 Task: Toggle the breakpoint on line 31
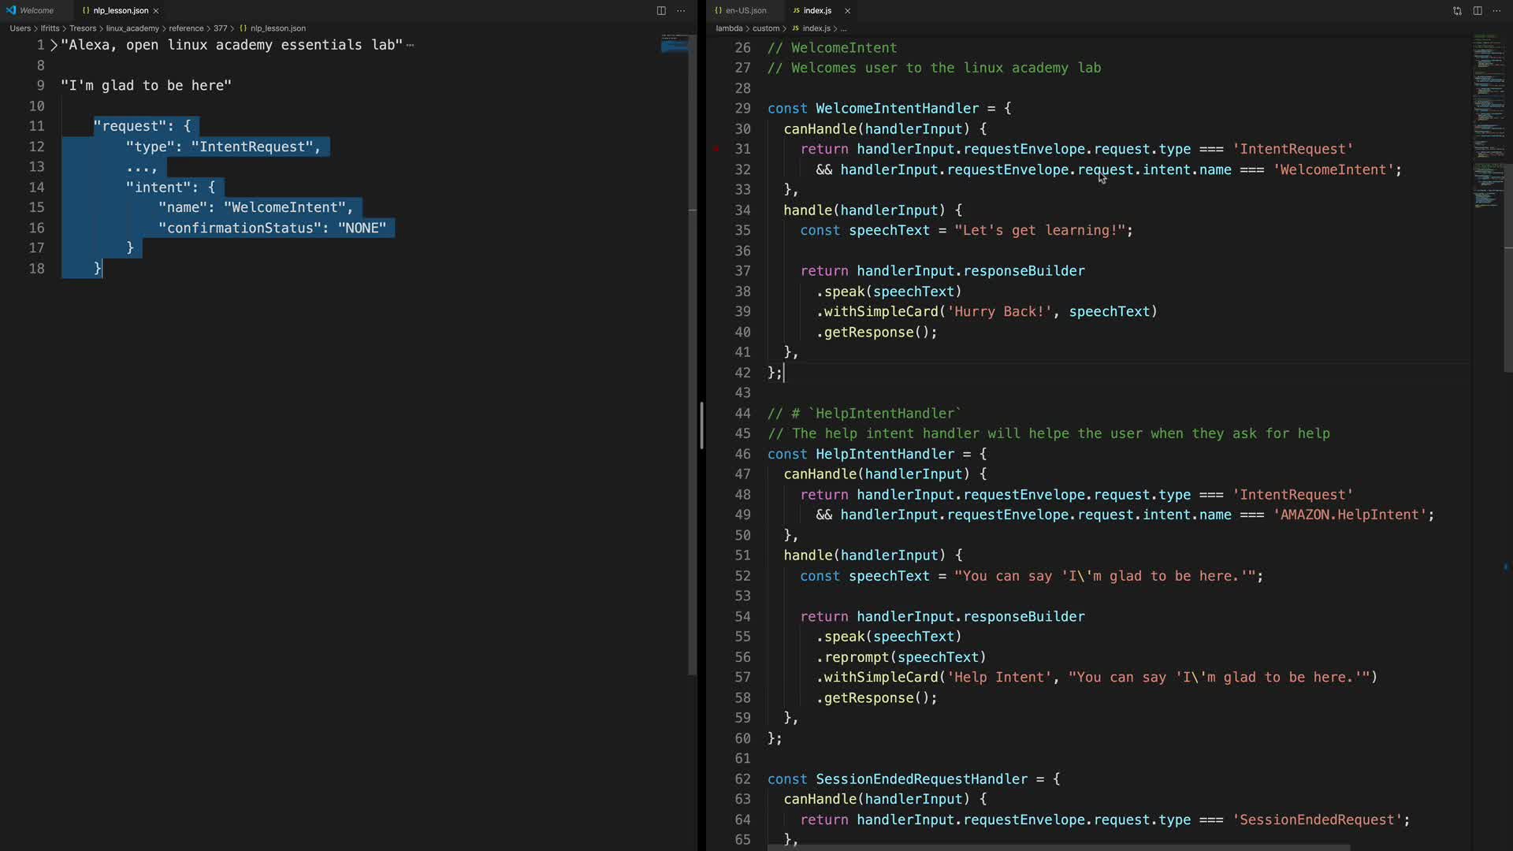[x=716, y=149]
